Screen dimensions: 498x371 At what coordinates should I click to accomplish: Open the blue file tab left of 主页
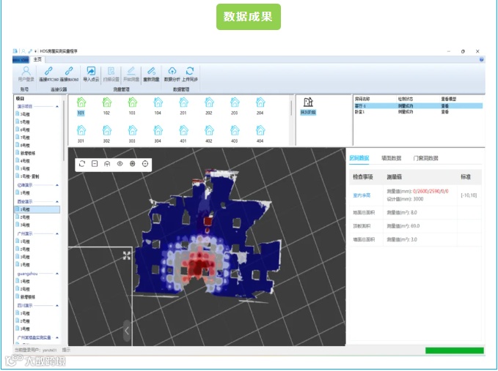[x=21, y=59]
